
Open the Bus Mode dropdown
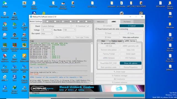[x=69, y=30]
